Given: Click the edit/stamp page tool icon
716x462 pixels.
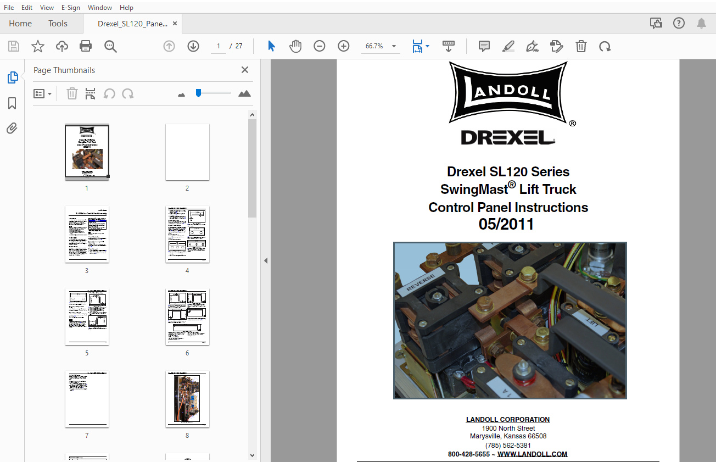Looking at the screenshot, I should click(x=557, y=46).
